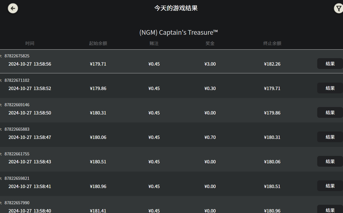Select transaction ID 87822675825
The image size is (343, 213).
click(17, 56)
